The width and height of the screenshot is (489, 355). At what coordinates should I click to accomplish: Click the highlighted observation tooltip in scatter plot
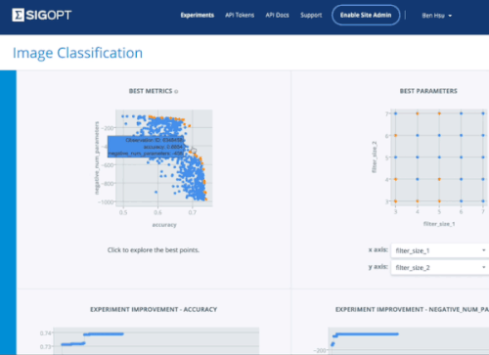tap(146, 147)
